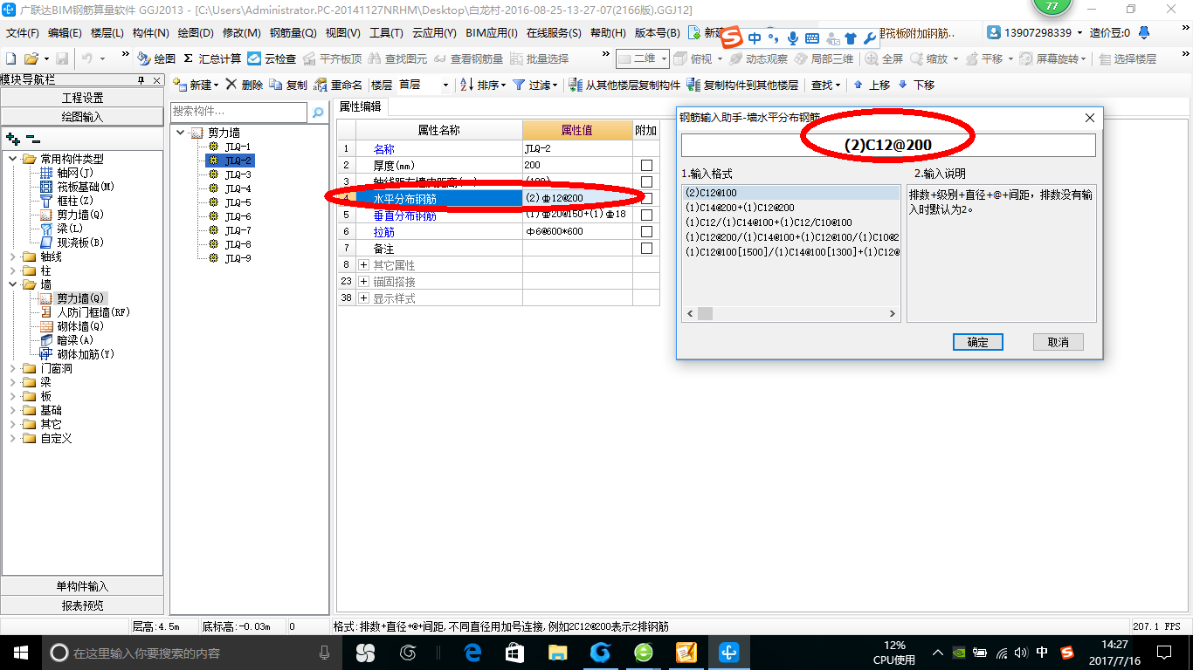The image size is (1193, 670).
Task: Open the 文件(F) menu
Action: tap(23, 33)
